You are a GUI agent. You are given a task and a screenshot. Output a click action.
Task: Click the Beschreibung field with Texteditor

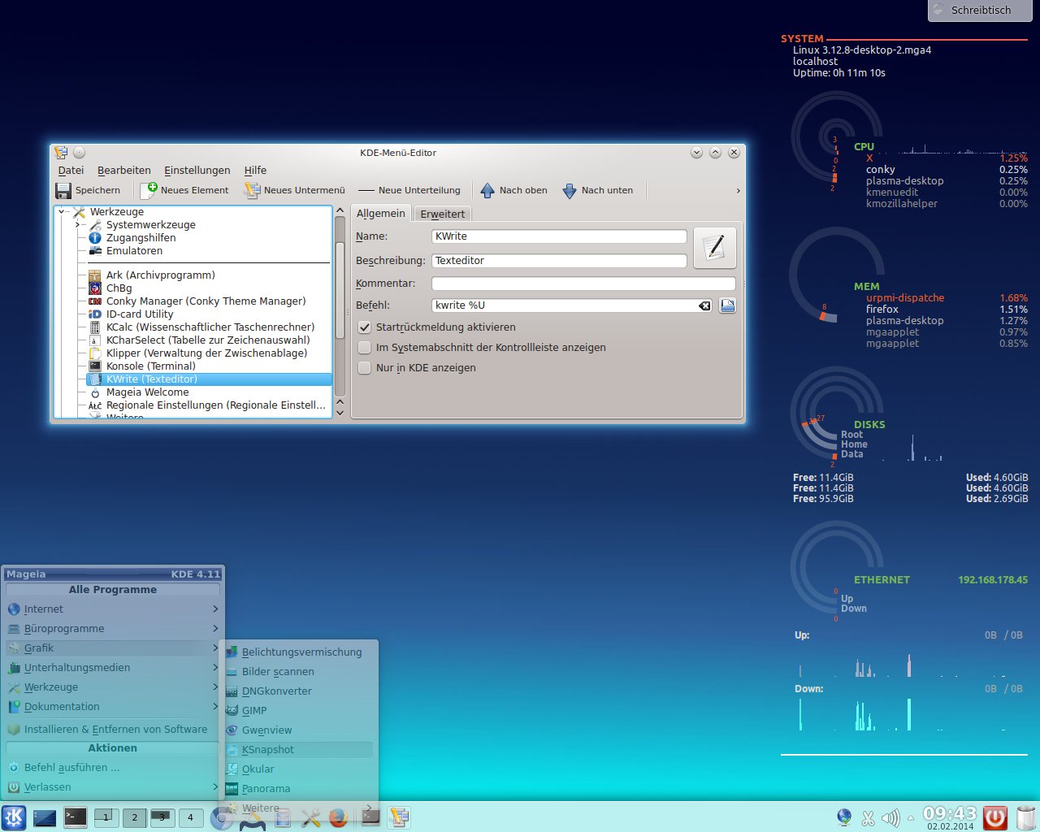point(559,261)
